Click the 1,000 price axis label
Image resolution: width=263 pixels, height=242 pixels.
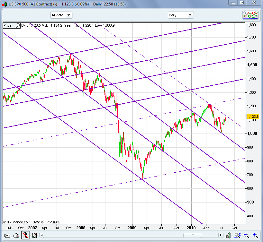click(252, 134)
